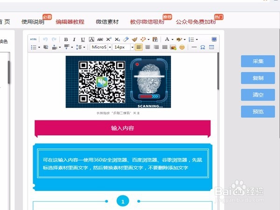Open ordered list style dropdown
Image resolution: width=280 pixels, height=210 pixels.
pyautogui.click(x=197, y=40)
